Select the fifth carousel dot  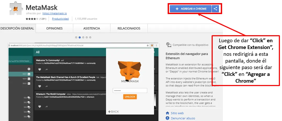pos(90,38)
